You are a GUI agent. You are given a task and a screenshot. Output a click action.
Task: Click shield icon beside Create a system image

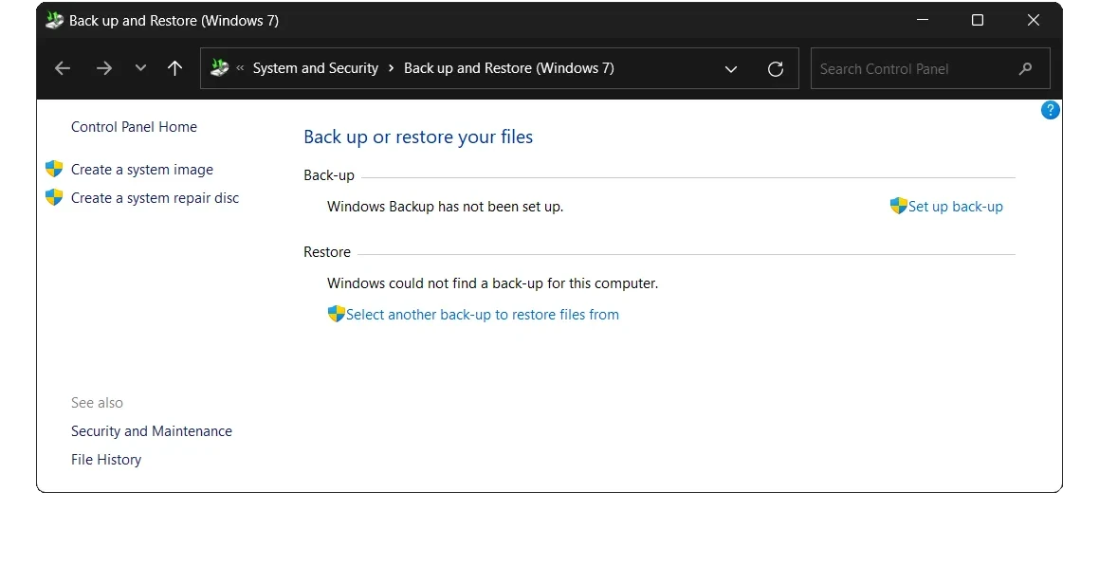point(54,169)
